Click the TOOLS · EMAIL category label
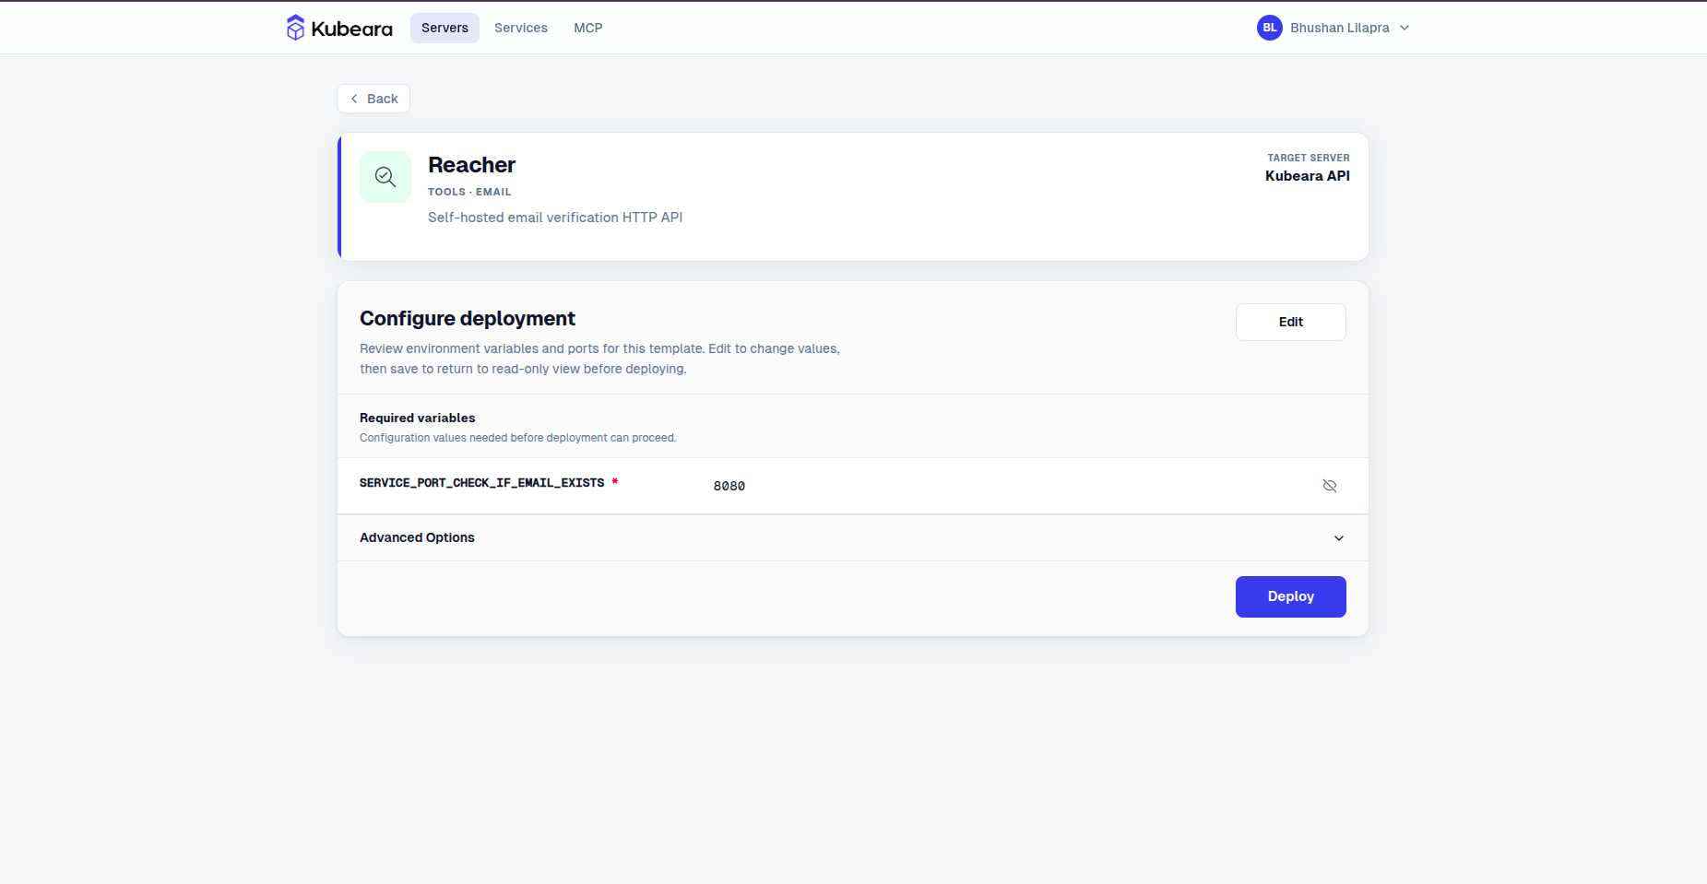 click(469, 192)
